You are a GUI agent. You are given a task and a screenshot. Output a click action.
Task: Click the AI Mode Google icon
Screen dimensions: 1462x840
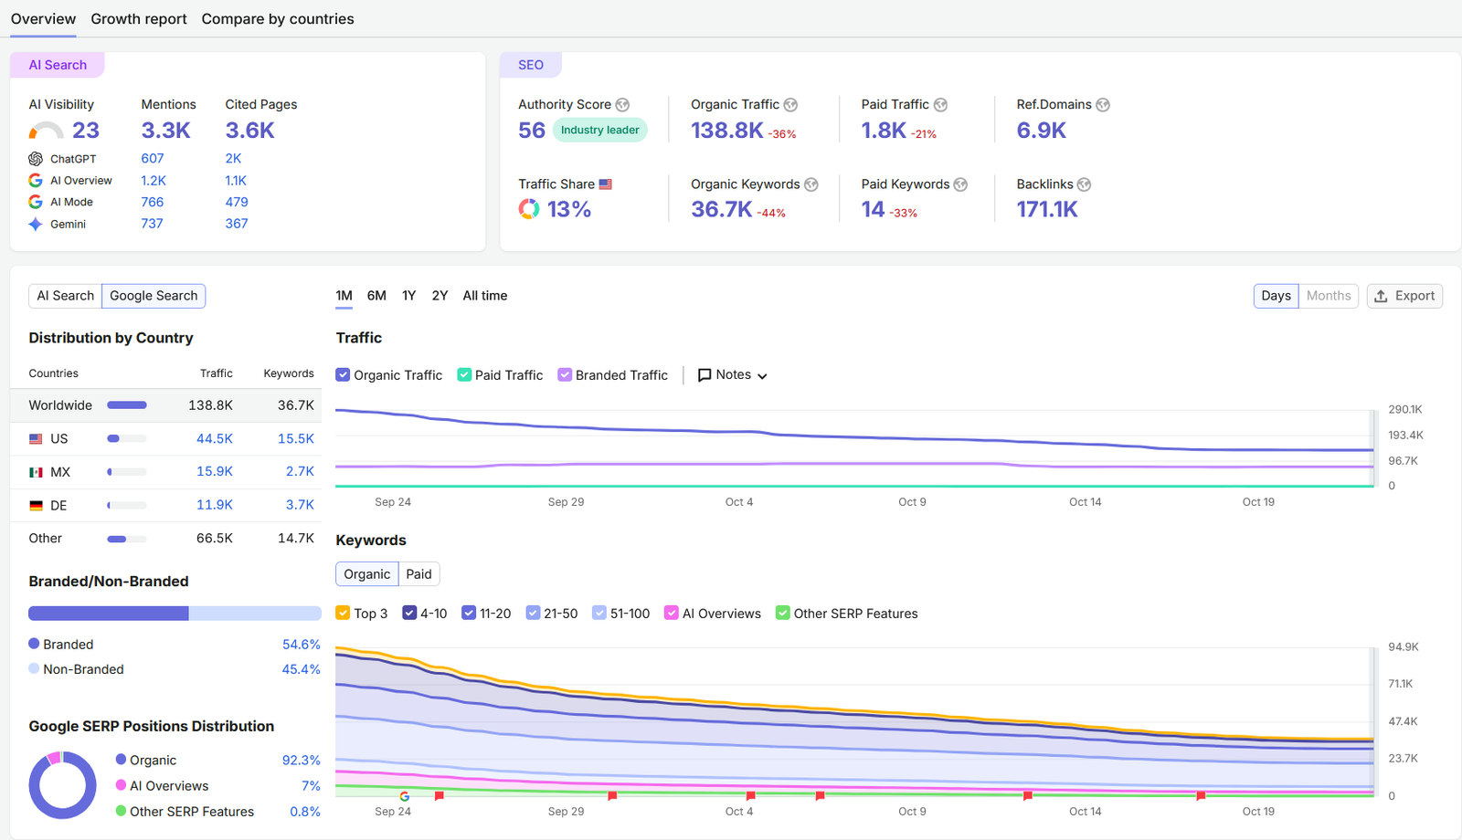pyautogui.click(x=36, y=202)
